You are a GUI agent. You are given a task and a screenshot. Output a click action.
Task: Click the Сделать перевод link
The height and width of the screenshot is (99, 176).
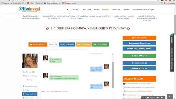(x=30, y=76)
